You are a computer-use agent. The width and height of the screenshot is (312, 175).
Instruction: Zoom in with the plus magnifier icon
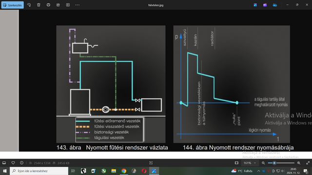click(299, 163)
